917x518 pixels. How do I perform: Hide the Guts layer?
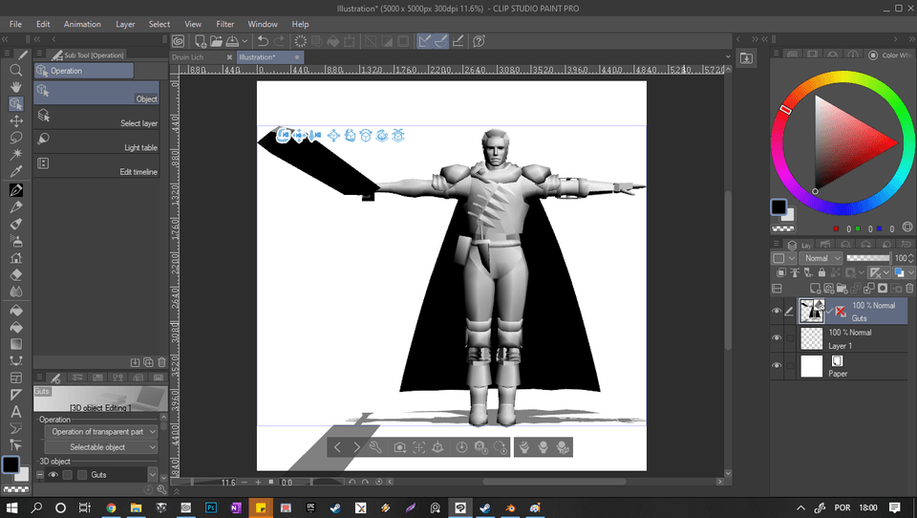point(777,312)
